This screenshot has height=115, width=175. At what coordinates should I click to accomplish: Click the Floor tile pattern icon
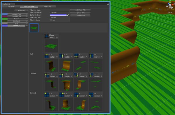47,36
